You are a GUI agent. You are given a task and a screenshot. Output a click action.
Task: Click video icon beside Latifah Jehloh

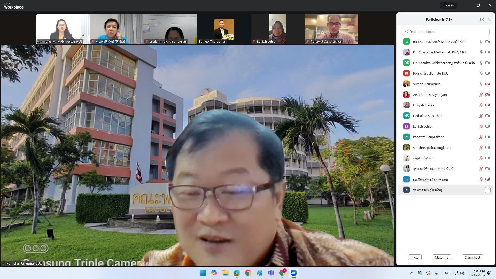coord(487,126)
